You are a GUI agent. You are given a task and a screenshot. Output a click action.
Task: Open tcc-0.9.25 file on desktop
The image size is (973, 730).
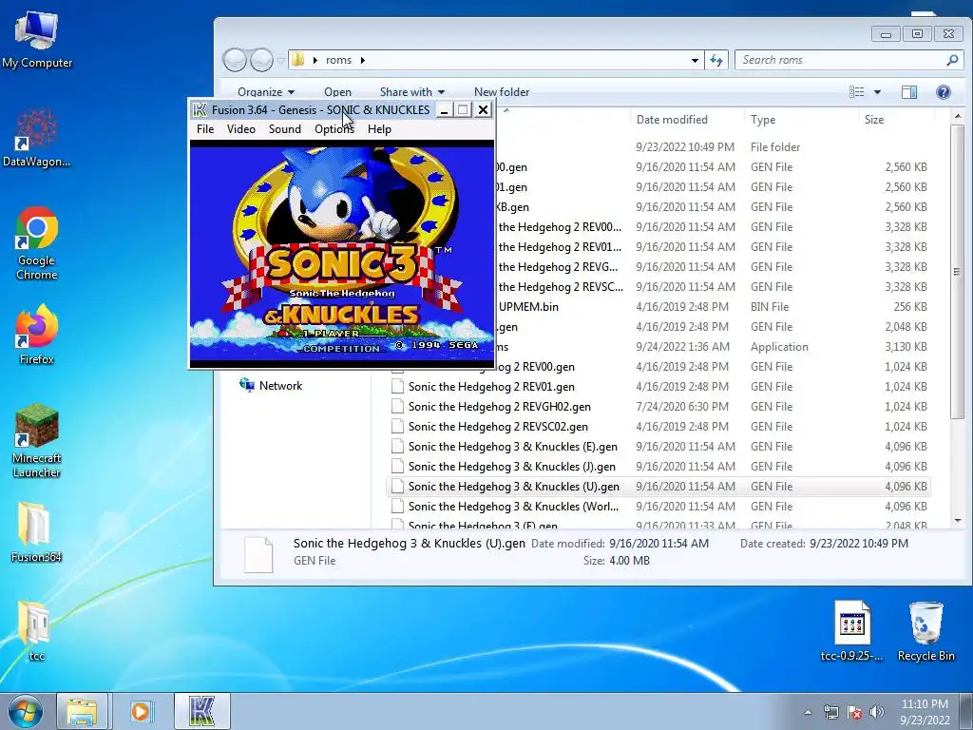tap(851, 631)
